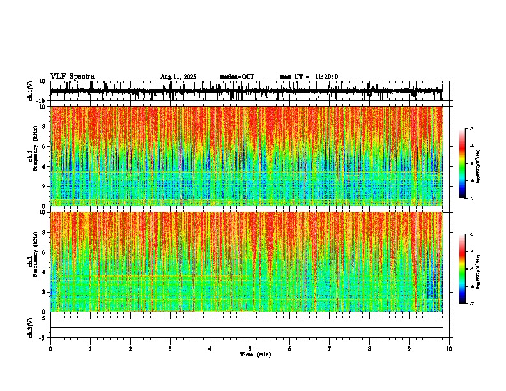Click the time axis tick label 2
Viewport: 506px width, 391px height.
pyautogui.click(x=130, y=349)
